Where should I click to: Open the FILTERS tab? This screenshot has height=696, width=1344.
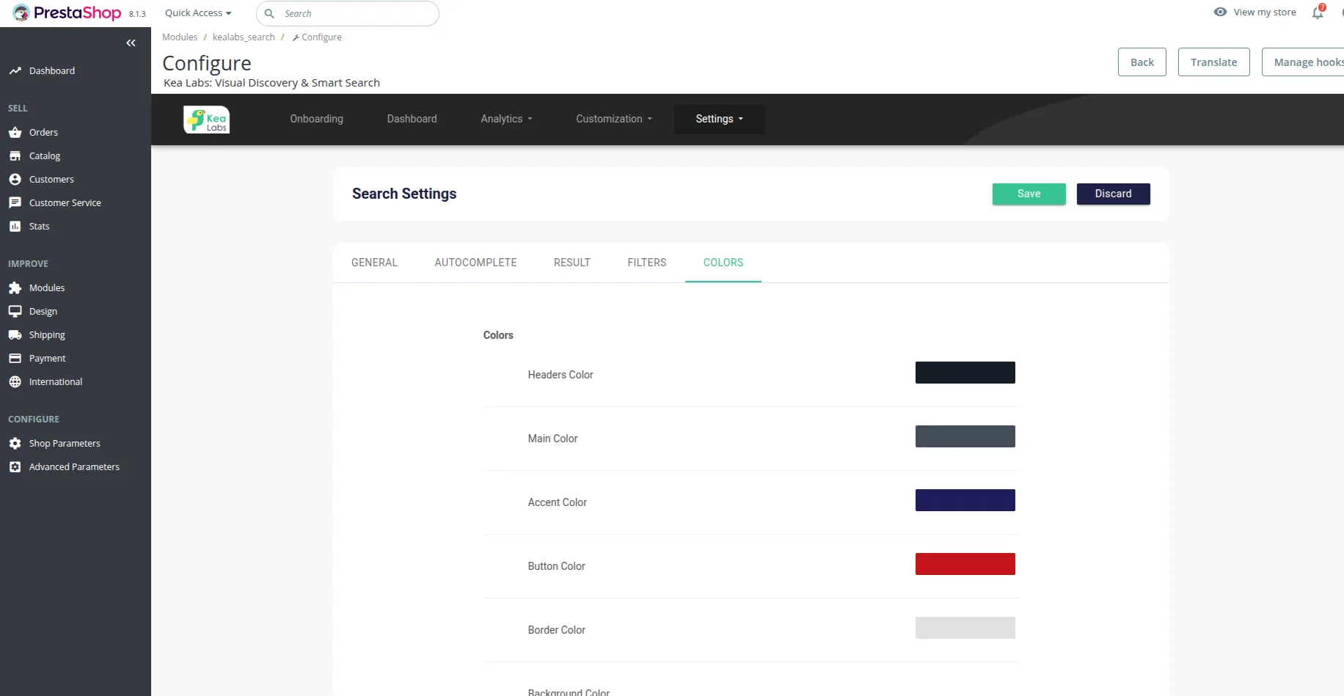pyautogui.click(x=646, y=263)
